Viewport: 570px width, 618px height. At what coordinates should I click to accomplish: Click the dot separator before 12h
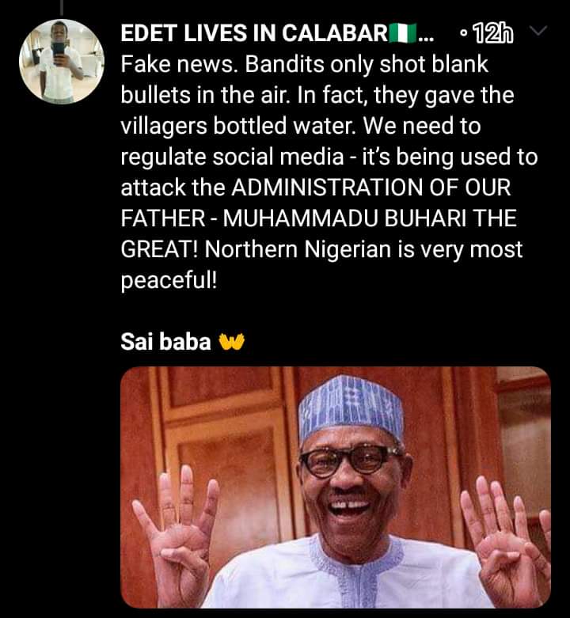point(464,35)
